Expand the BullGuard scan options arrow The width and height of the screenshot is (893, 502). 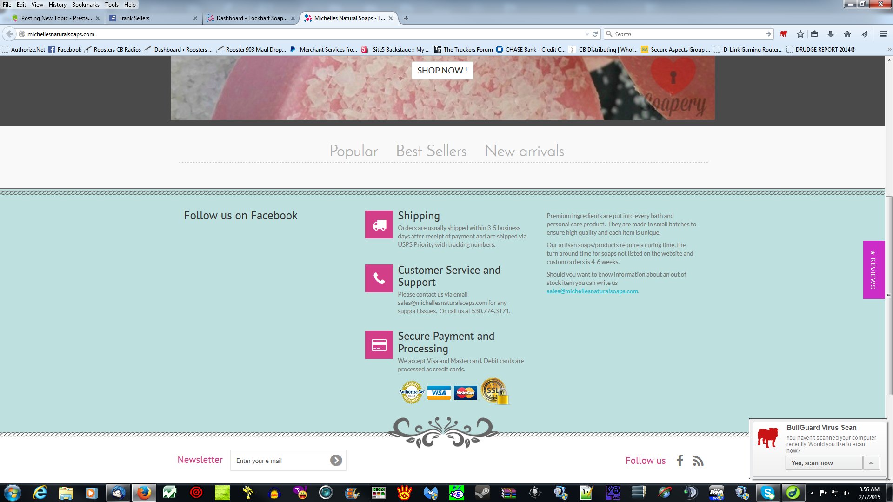[871, 463]
